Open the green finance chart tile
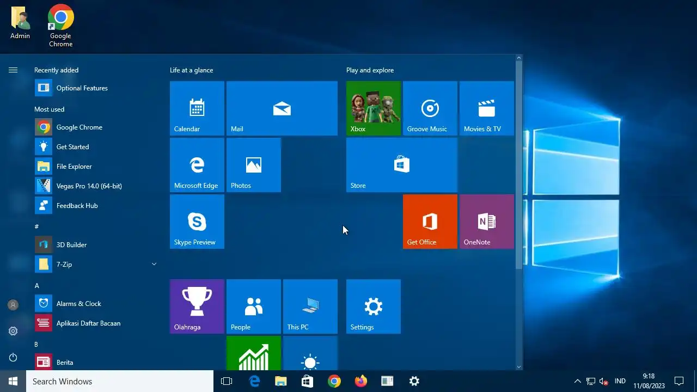This screenshot has width=697, height=392. pyautogui.click(x=254, y=353)
